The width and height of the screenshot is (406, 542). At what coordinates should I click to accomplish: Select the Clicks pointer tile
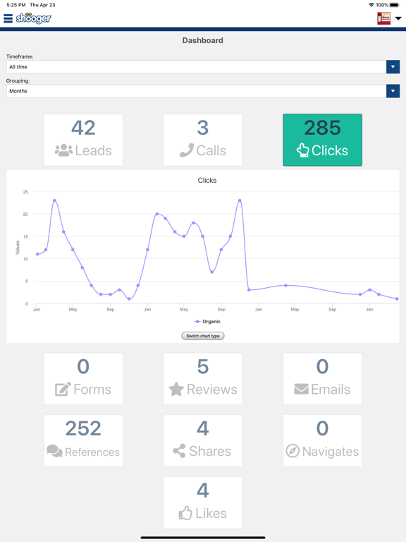click(322, 140)
